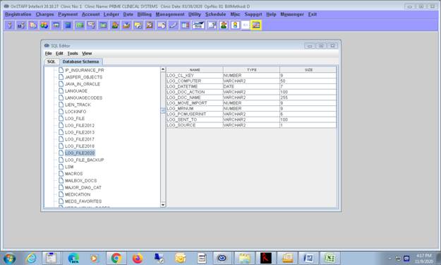Click the Windows Start button
This screenshot has width=441, height=265.
(9, 258)
